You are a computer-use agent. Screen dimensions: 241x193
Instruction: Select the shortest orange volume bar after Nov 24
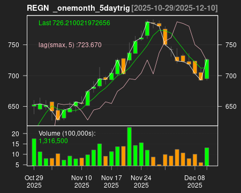pyautogui.click(x=159, y=165)
